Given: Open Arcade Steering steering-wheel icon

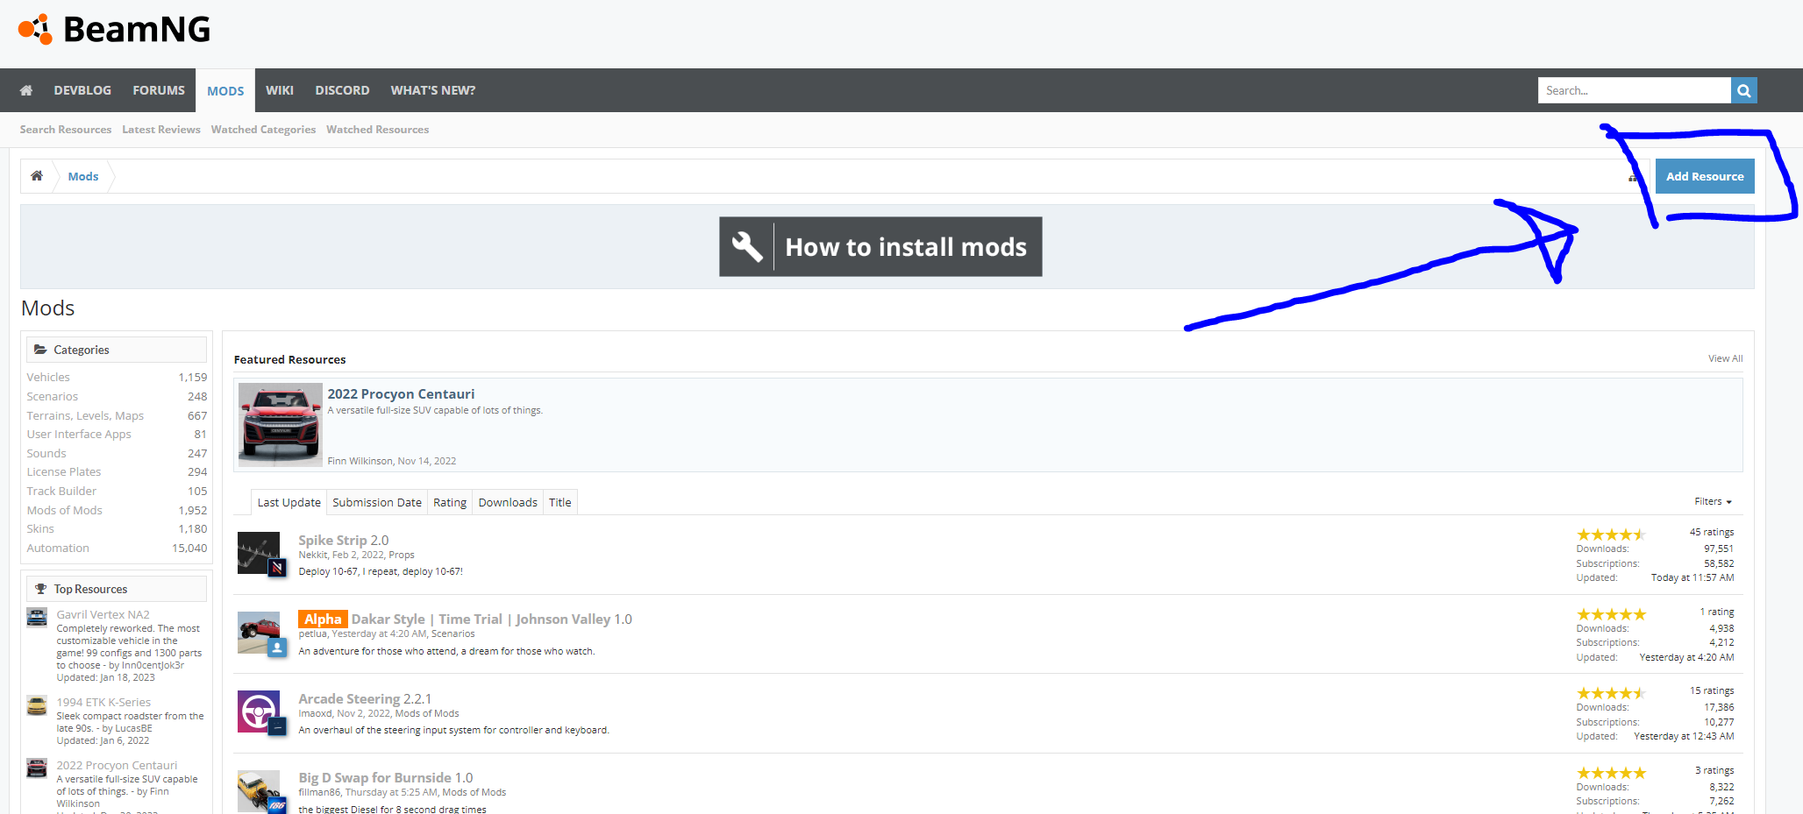Looking at the screenshot, I should click(x=259, y=711).
